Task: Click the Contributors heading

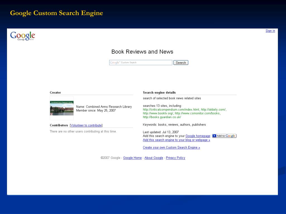Action: [59, 125]
